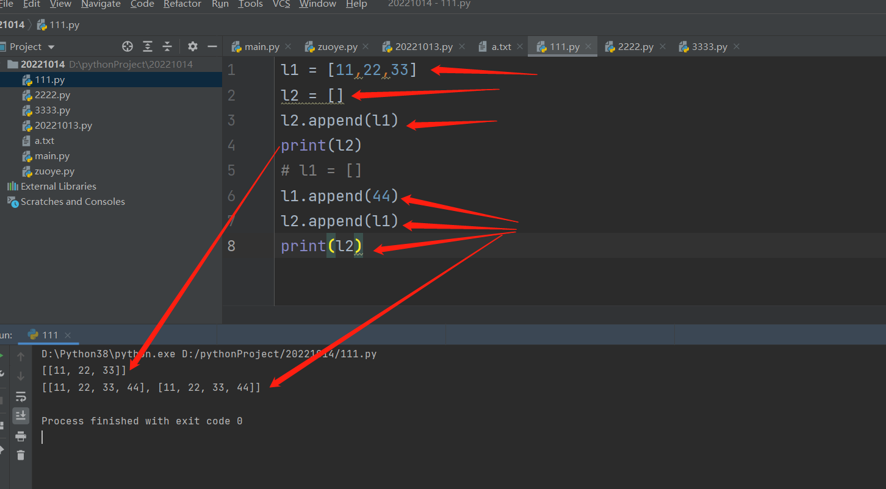The image size is (886, 489).
Task: Close the a.txt editor tab
Action: tap(519, 46)
